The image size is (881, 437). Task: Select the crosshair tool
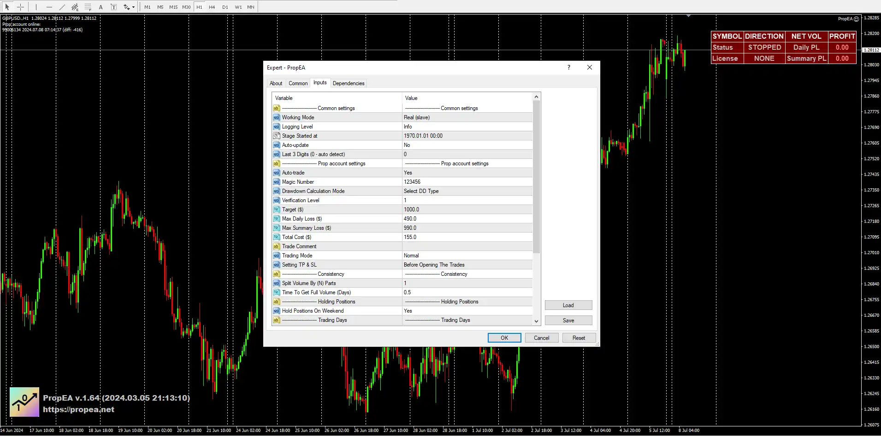click(20, 7)
